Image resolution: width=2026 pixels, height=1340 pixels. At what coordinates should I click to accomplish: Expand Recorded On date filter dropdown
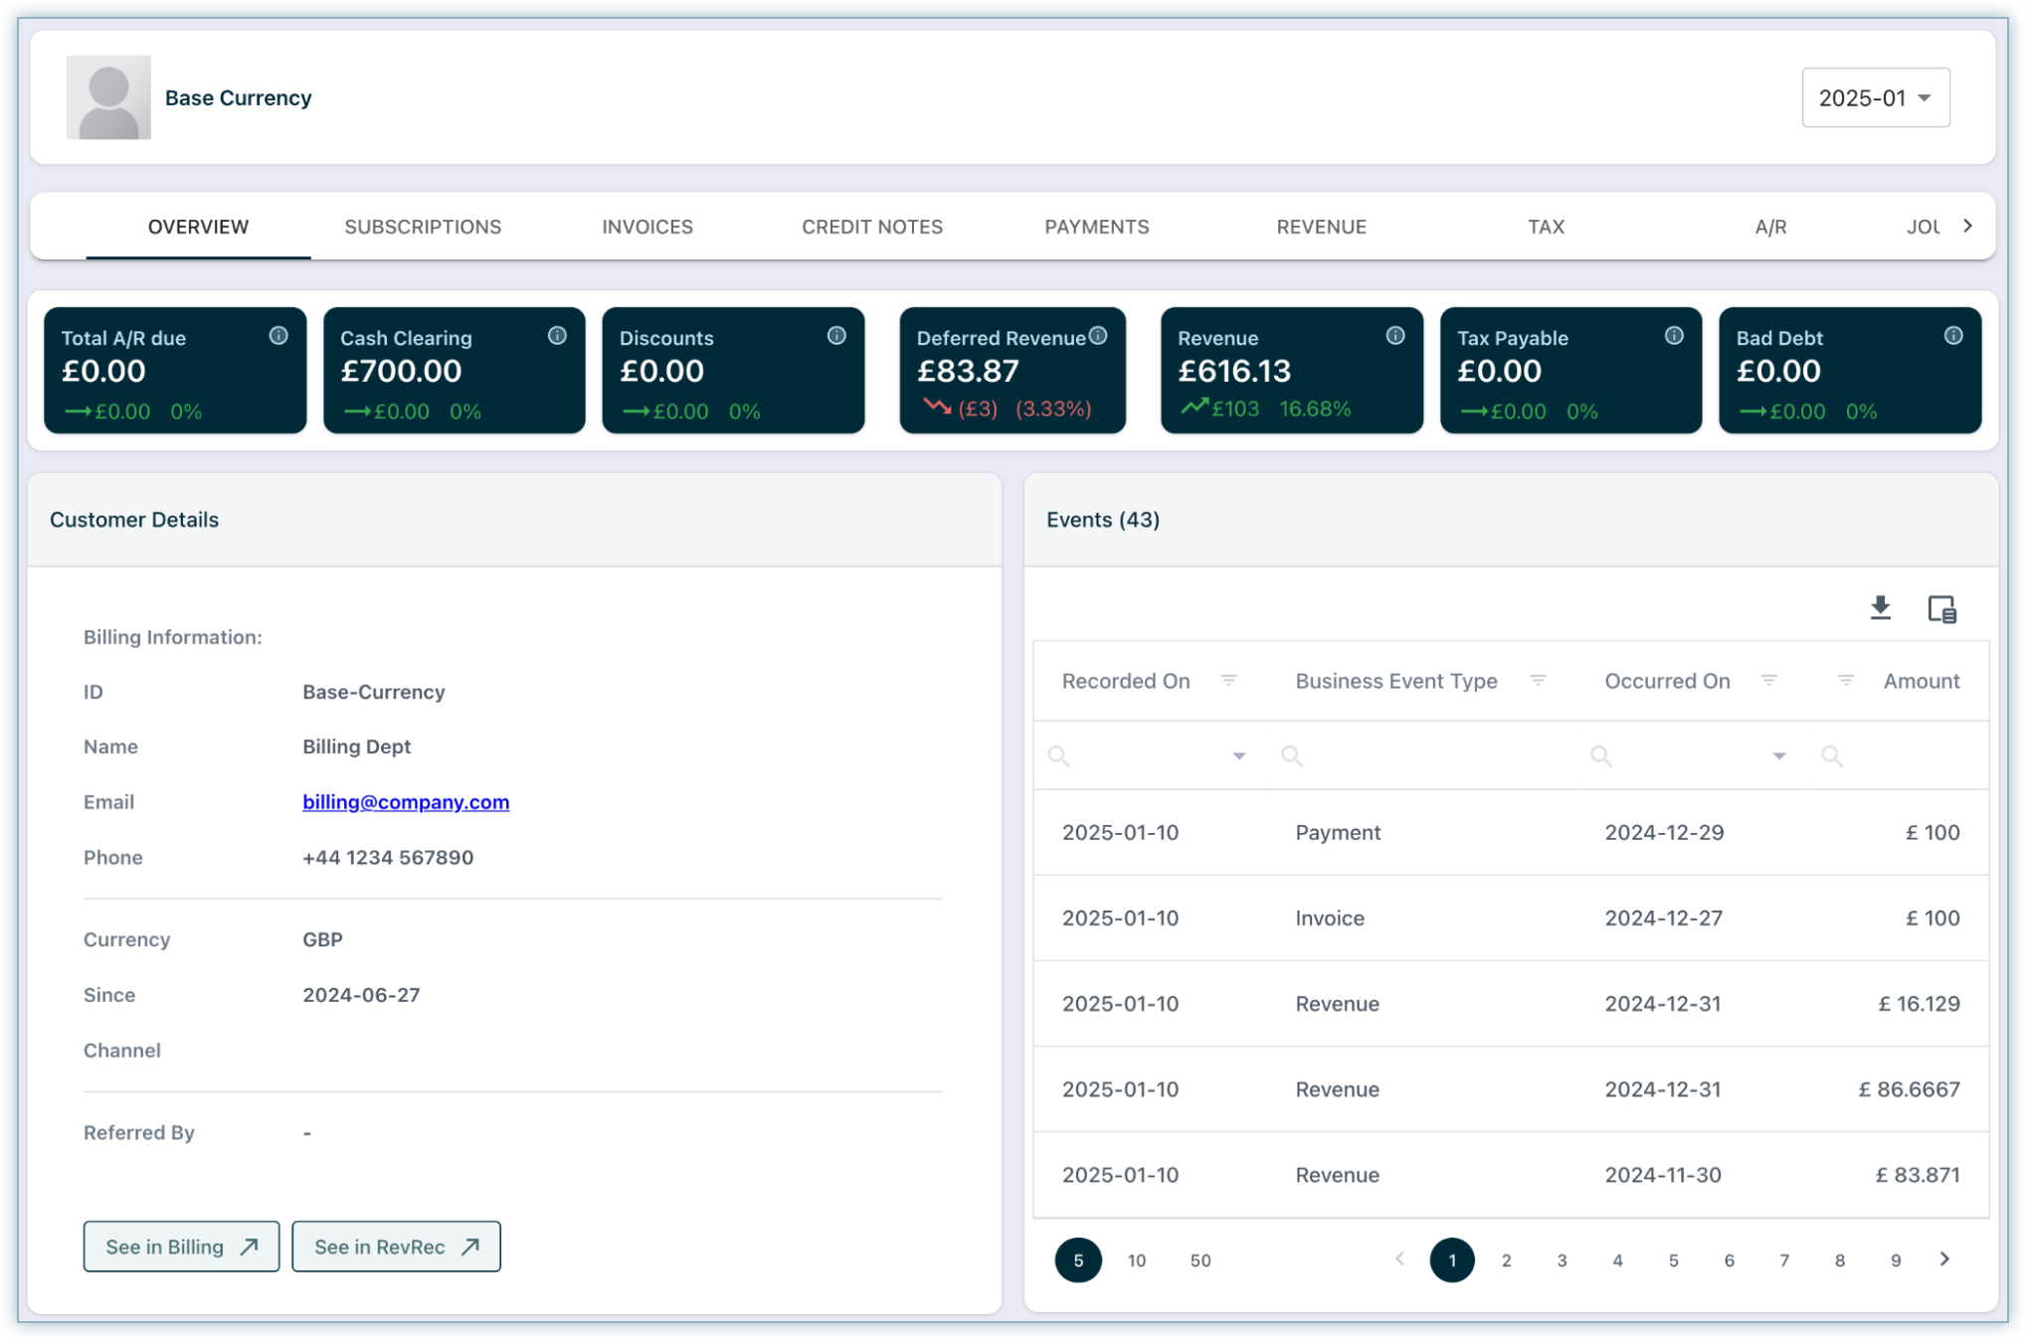[x=1238, y=756]
